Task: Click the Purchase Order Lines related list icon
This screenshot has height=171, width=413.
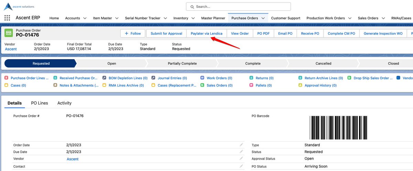Action: pos(6,78)
